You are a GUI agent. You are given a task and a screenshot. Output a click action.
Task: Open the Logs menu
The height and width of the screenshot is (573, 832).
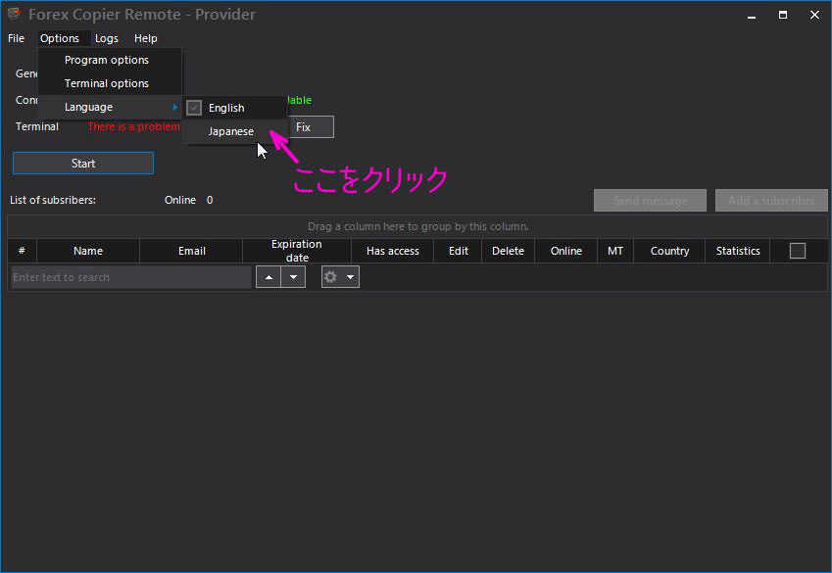click(x=107, y=38)
